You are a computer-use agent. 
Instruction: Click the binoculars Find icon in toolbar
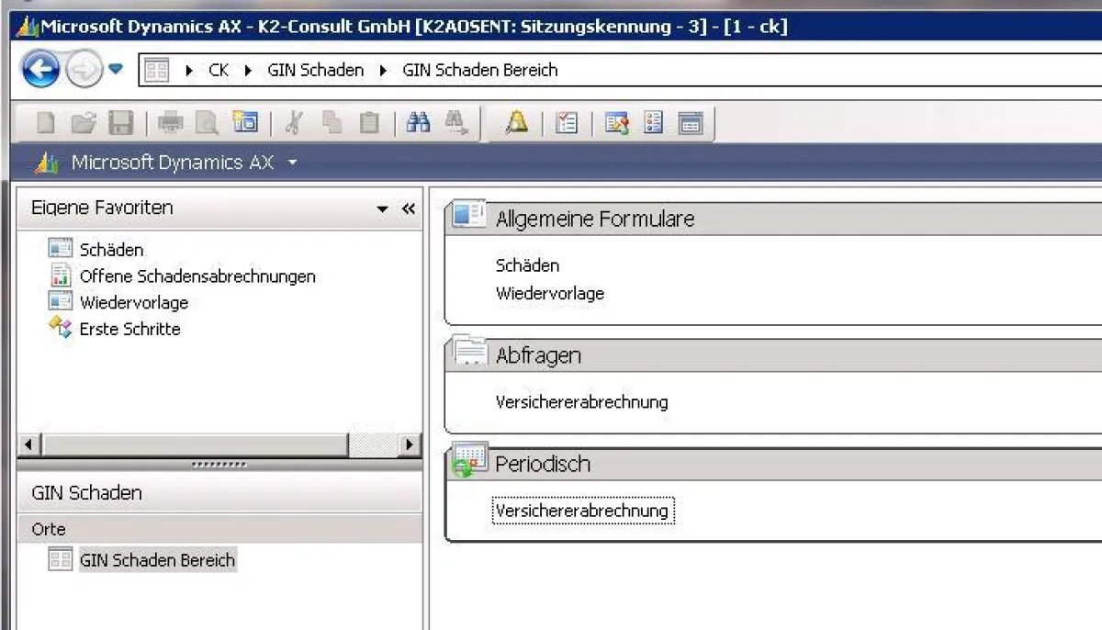(x=419, y=123)
